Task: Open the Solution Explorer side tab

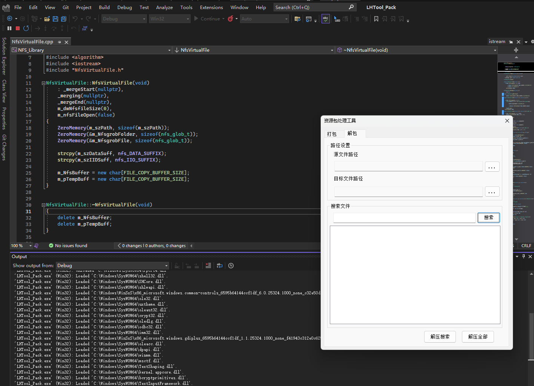Action: (x=4, y=56)
